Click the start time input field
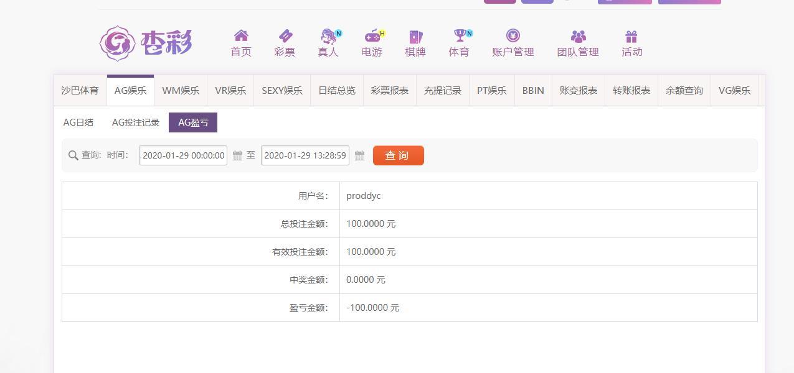Screen dimensions: 794x373 [183, 155]
